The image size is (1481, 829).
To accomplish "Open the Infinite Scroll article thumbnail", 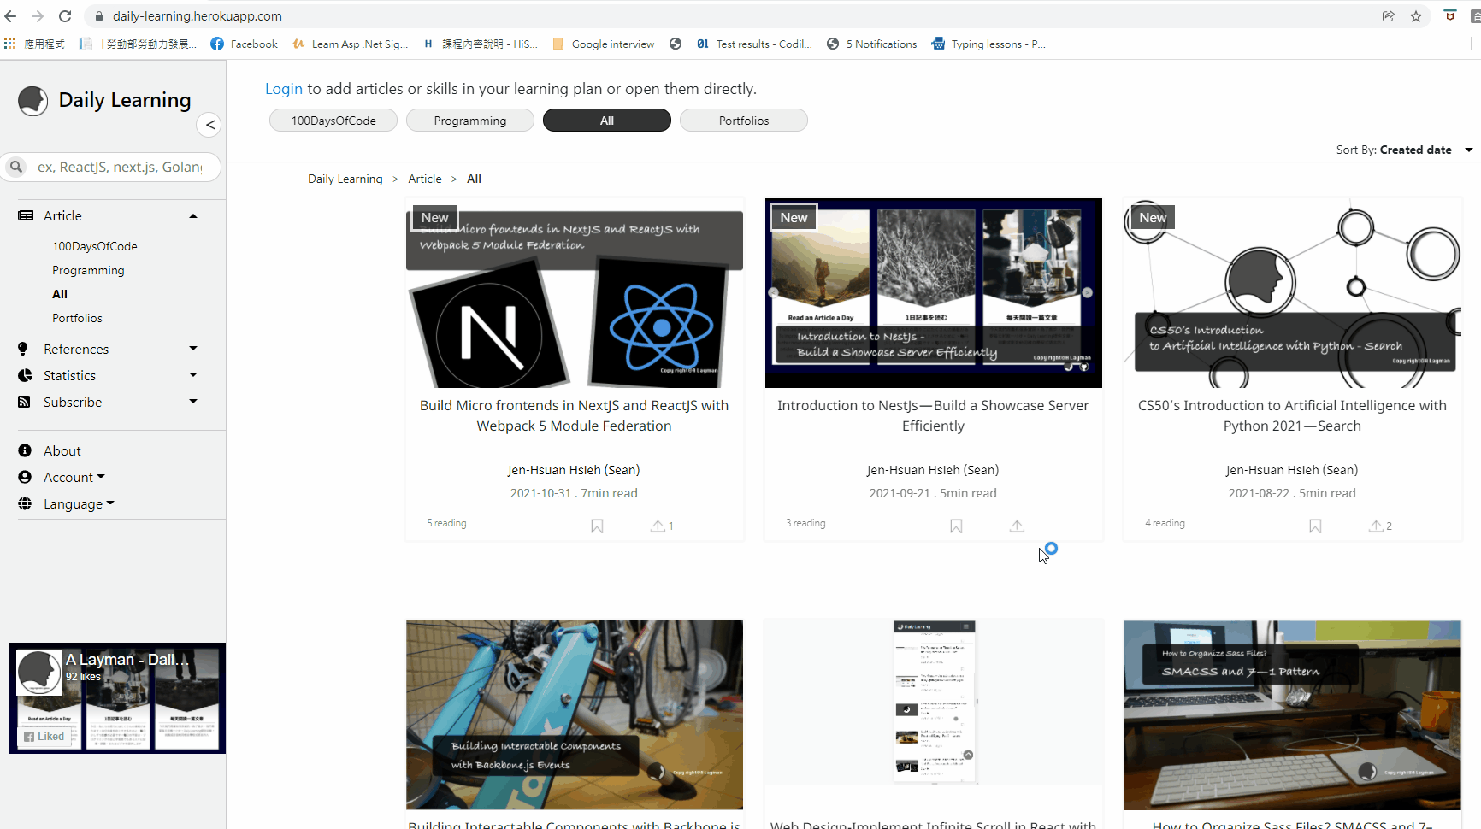I will coord(934,703).
